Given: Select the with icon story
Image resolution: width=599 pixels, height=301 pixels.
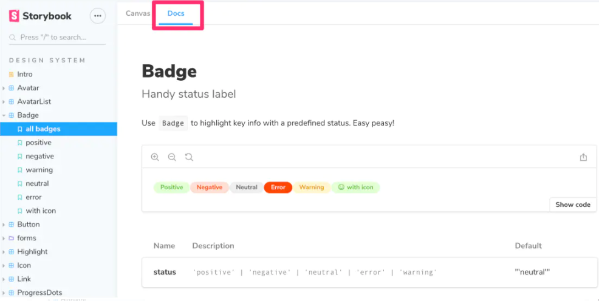Looking at the screenshot, I should coord(41,211).
